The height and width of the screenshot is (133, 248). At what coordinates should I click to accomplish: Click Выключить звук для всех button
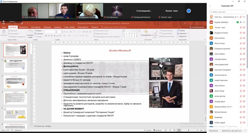pyautogui.click(x=231, y=131)
